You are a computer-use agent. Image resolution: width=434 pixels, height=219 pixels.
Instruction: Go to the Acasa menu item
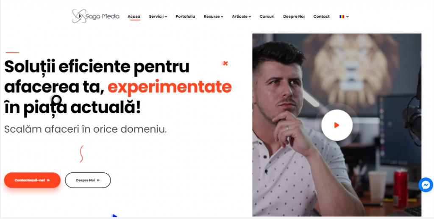(x=134, y=17)
